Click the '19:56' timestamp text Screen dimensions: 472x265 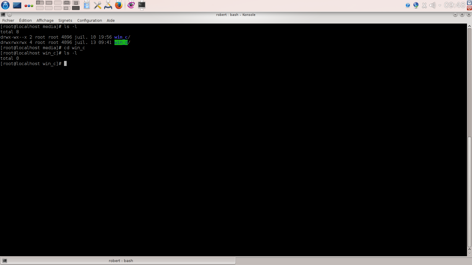click(x=105, y=37)
